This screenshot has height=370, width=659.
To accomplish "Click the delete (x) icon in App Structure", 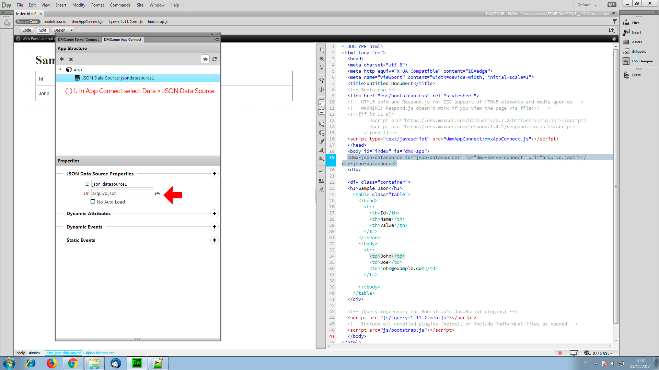I will (x=71, y=59).
